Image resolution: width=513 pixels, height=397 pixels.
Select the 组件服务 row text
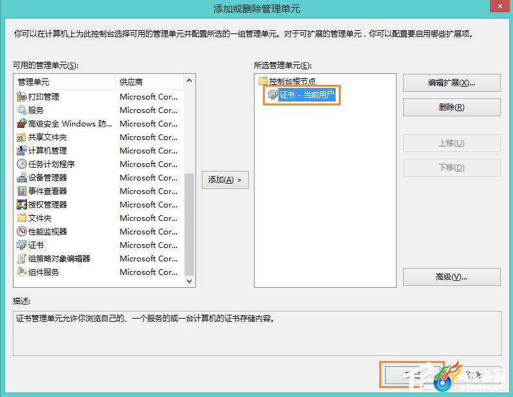tap(44, 272)
